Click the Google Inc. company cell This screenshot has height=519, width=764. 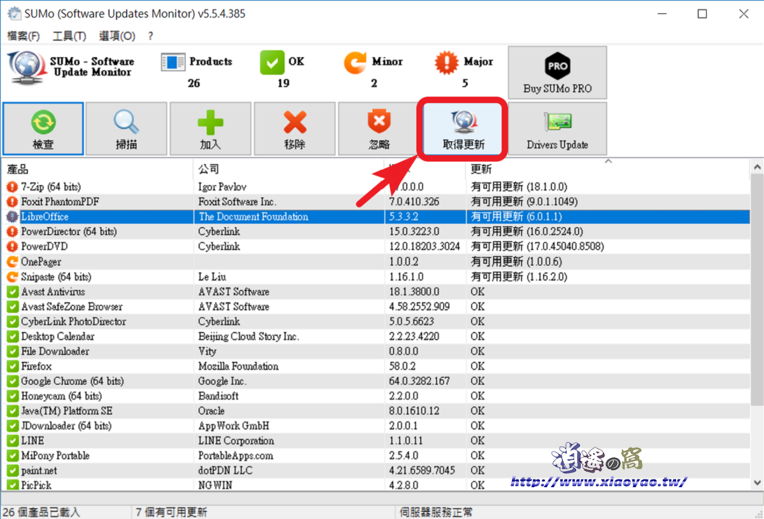coord(222,381)
